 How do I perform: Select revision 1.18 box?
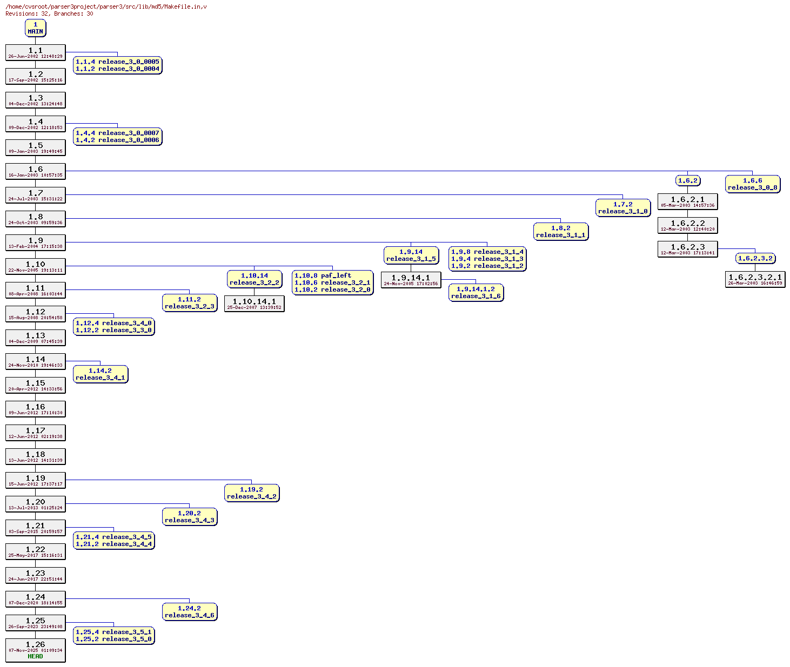tap(36, 456)
